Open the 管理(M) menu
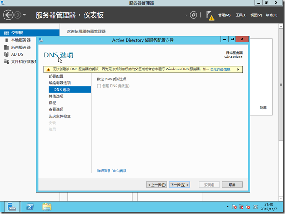The height and width of the screenshot is (214, 285). [x=224, y=15]
